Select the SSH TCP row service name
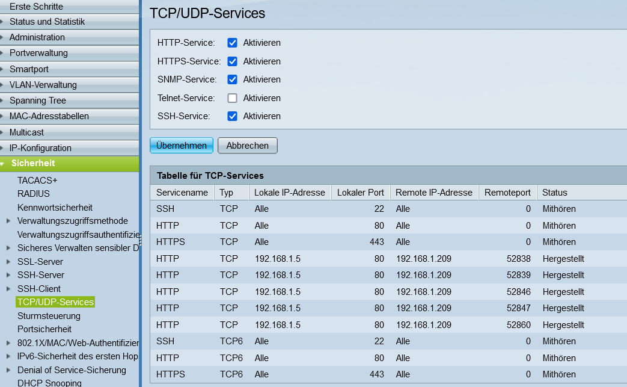Viewport: 627px width, 387px height. pos(165,209)
